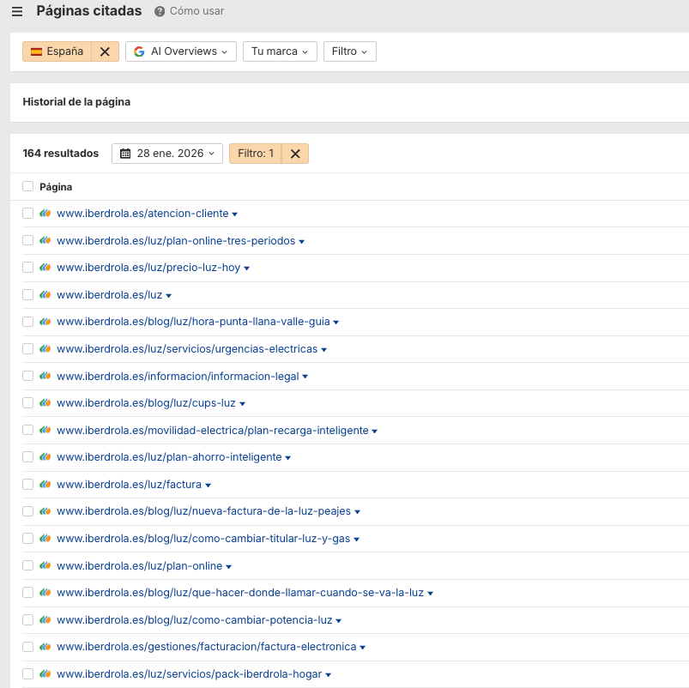Open the calendar icon in the date selector
The width and height of the screenshot is (689, 688).
pos(125,154)
